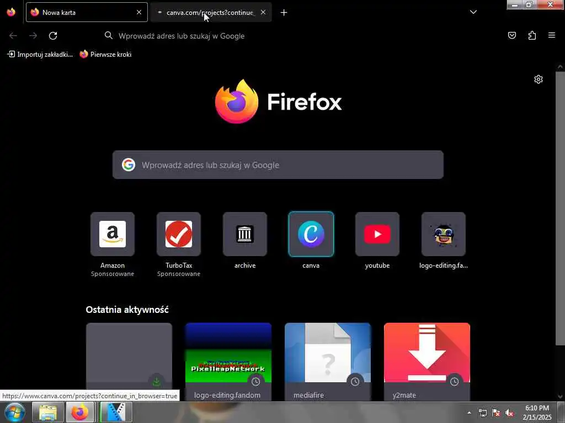Open the video editor taskbar icon
Image resolution: width=565 pixels, height=423 pixels.
(x=116, y=412)
